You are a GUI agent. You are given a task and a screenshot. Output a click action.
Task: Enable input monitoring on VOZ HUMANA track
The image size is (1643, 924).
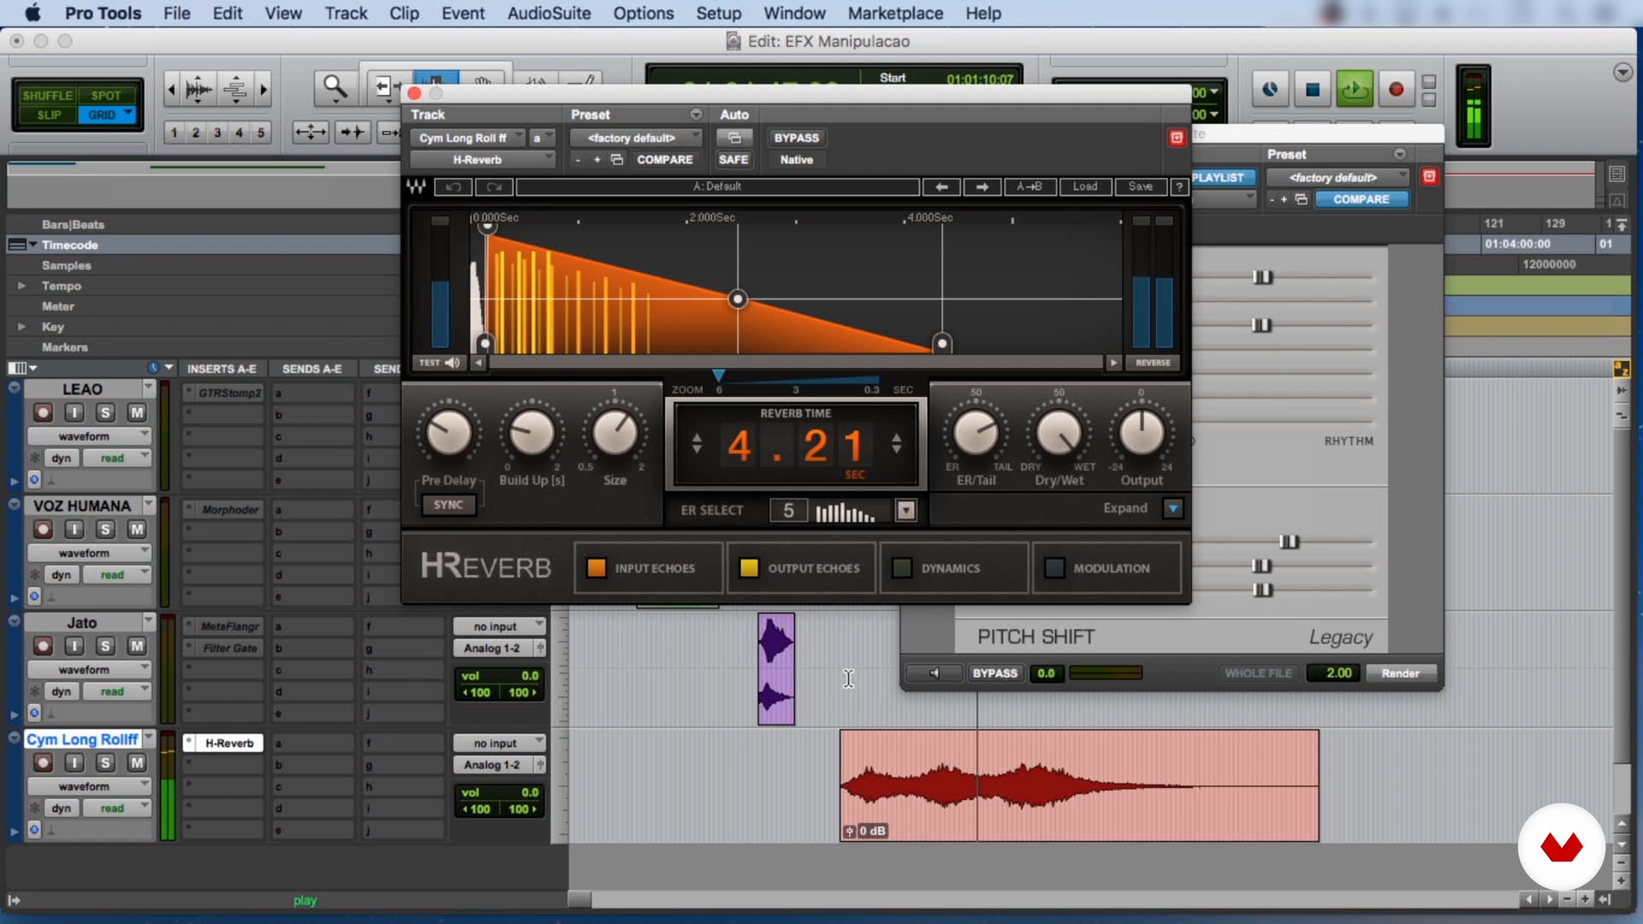[74, 530]
